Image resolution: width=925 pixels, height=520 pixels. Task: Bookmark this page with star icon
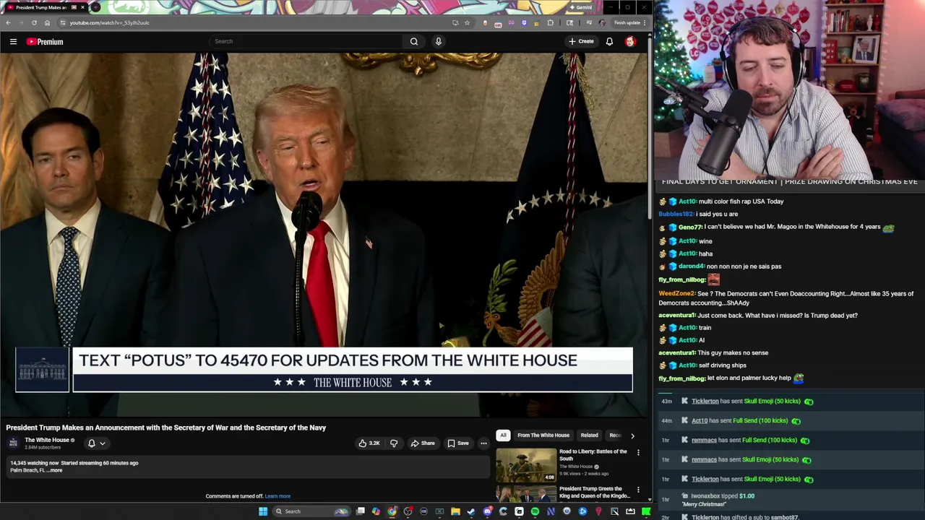pos(467,22)
